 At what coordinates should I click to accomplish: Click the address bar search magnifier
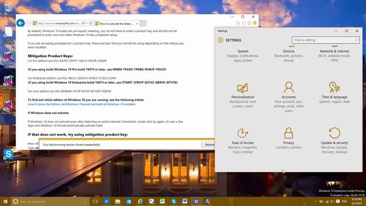(83, 23)
